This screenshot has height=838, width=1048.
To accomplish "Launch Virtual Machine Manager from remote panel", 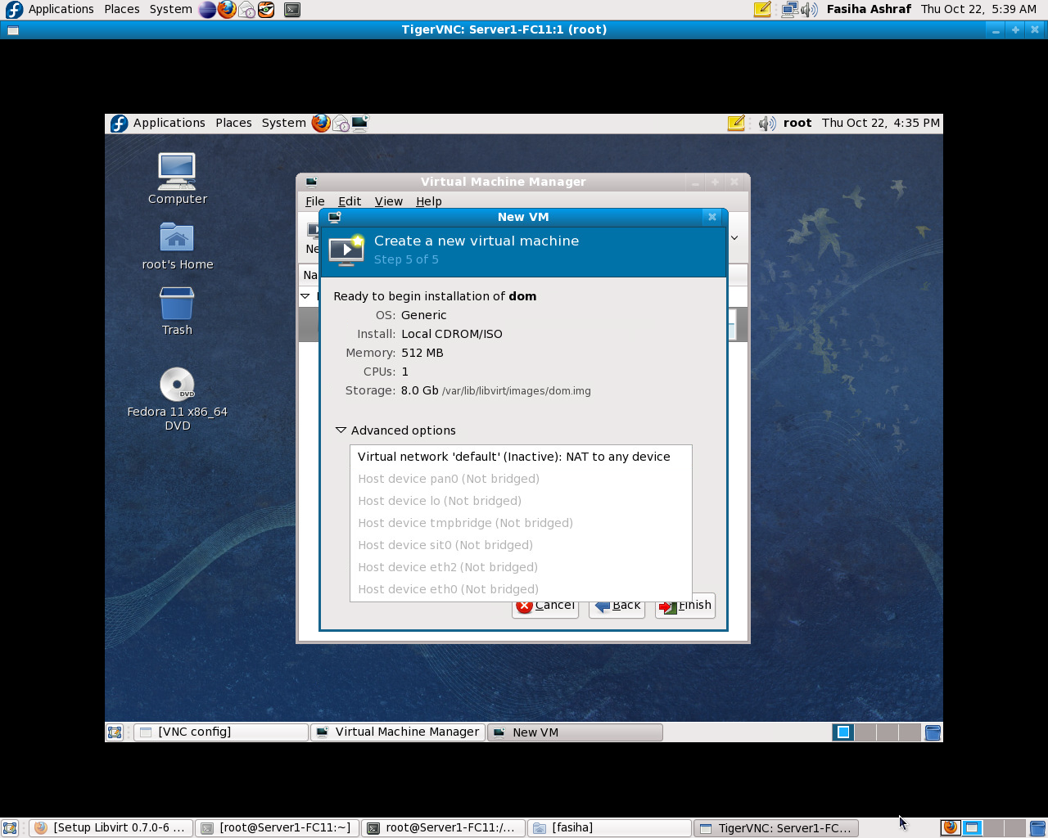I will [359, 123].
